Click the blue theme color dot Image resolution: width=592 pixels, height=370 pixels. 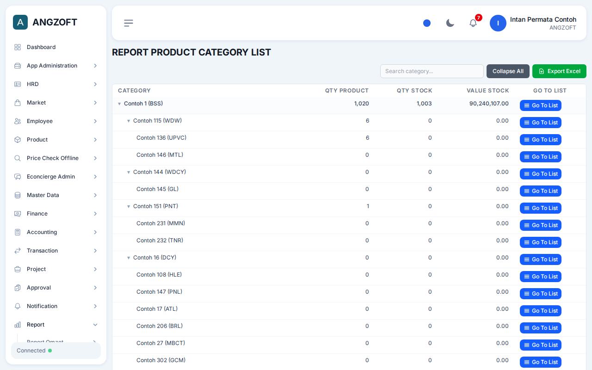(427, 23)
